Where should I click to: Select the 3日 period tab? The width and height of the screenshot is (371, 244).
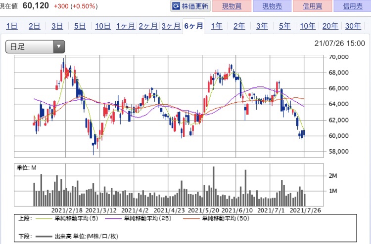pyautogui.click(x=57, y=26)
